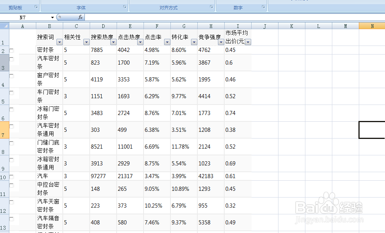
Task: Select row 3 header
Action: pos(4,62)
